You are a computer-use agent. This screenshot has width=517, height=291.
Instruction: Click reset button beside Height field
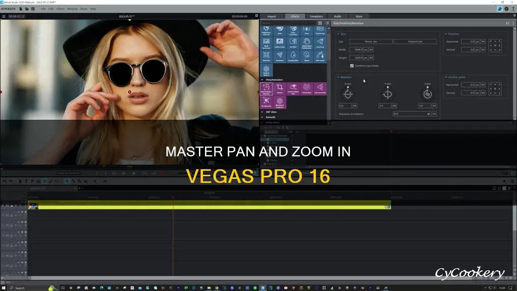click(x=371, y=58)
